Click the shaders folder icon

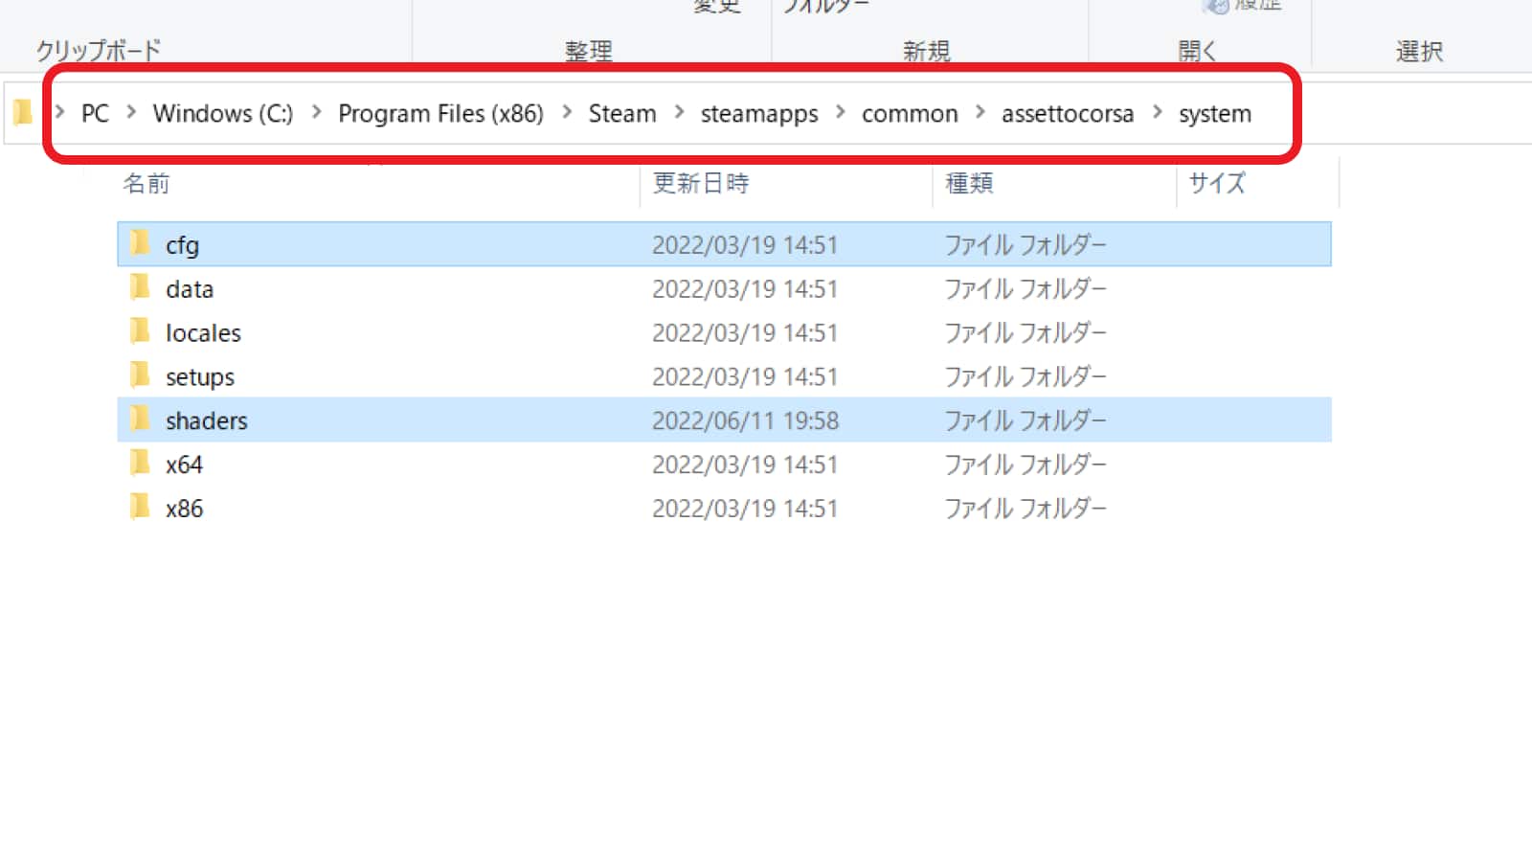pos(140,420)
